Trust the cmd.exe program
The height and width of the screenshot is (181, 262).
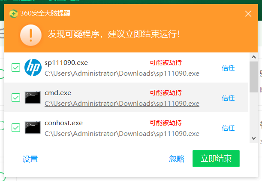[x=228, y=98]
